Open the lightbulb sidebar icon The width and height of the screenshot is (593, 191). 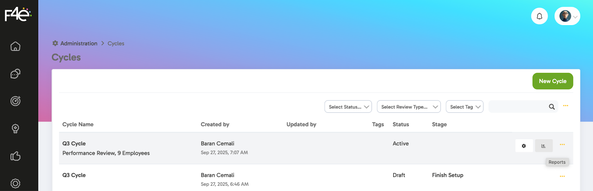click(16, 128)
